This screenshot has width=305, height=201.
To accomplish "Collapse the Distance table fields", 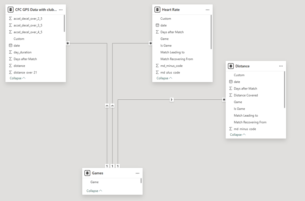I will (238, 135).
